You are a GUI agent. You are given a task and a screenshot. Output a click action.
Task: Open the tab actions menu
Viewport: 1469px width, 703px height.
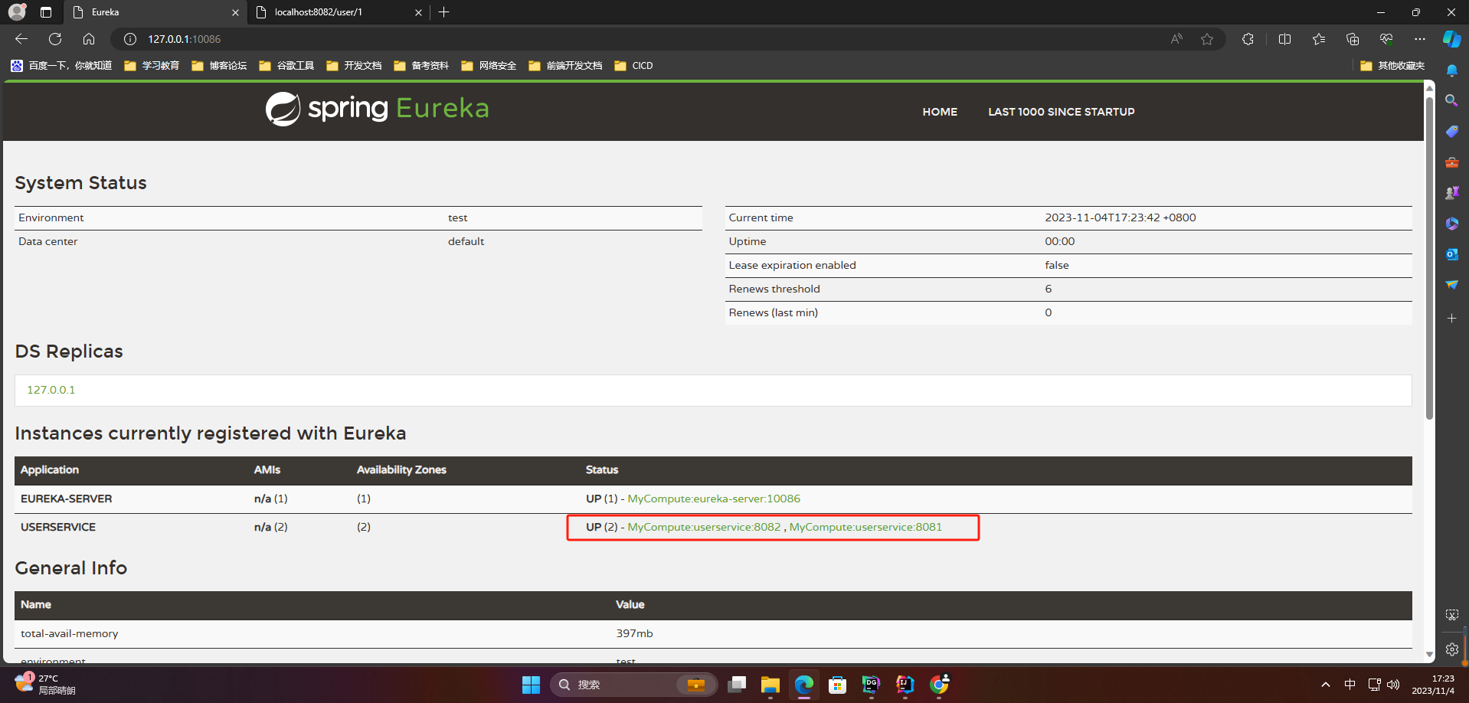point(46,12)
